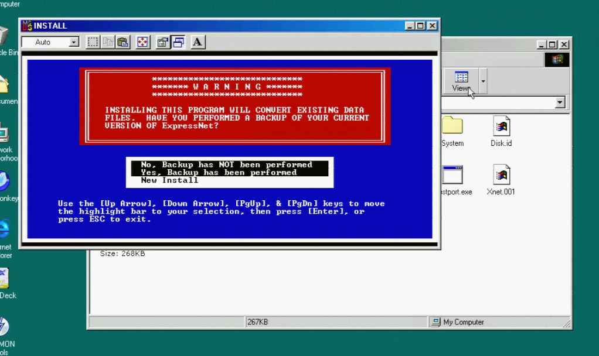This screenshot has height=356, width=599.
Task: Click the Paste clipboard icon in INSTALL toolbar
Action: point(122,42)
